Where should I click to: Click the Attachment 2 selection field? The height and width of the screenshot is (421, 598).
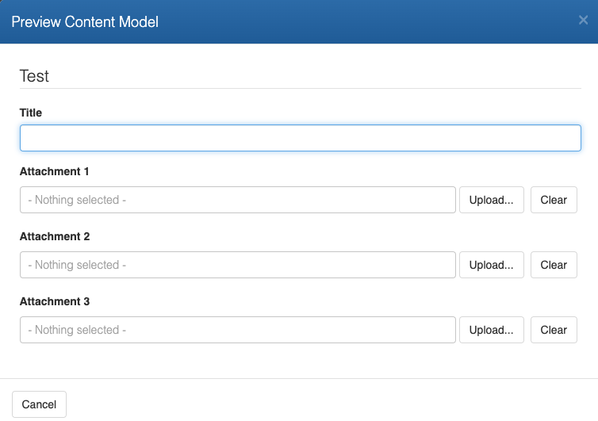237,265
